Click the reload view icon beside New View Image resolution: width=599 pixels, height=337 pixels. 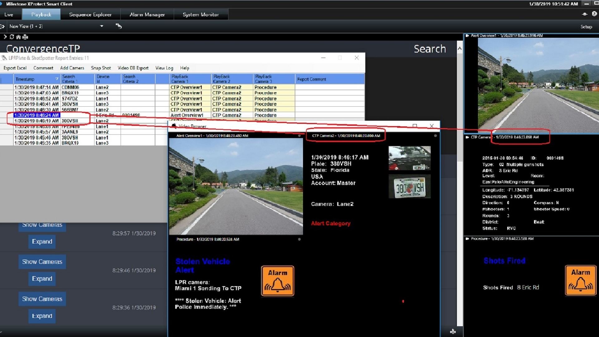tap(119, 26)
